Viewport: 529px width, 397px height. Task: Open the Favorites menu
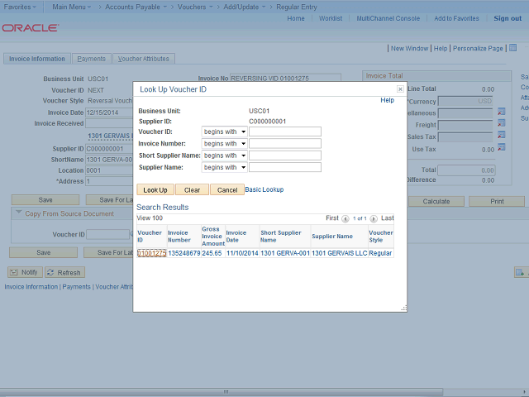tap(19, 6)
